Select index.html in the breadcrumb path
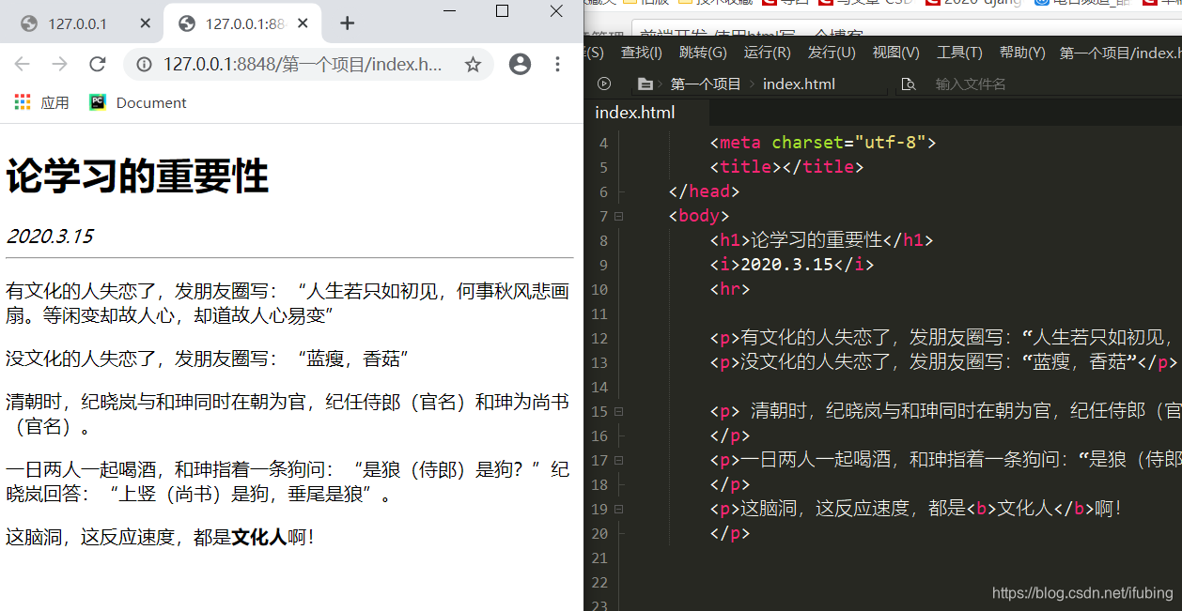The width and height of the screenshot is (1182, 611). click(x=799, y=84)
